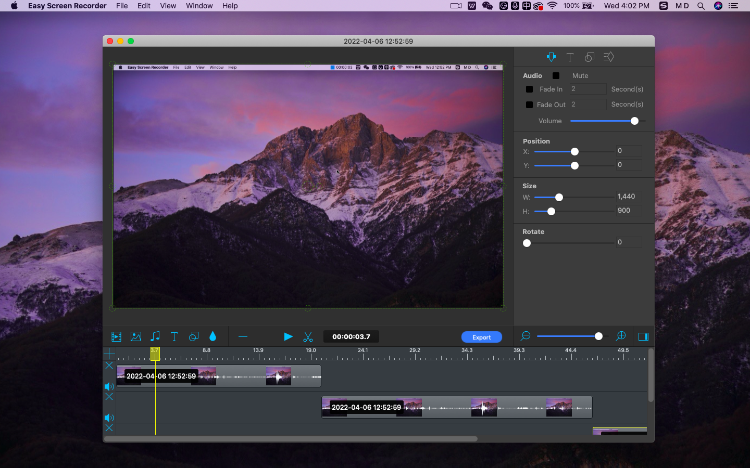
Task: Click the water drop icon in toolbar
Action: tap(213, 336)
